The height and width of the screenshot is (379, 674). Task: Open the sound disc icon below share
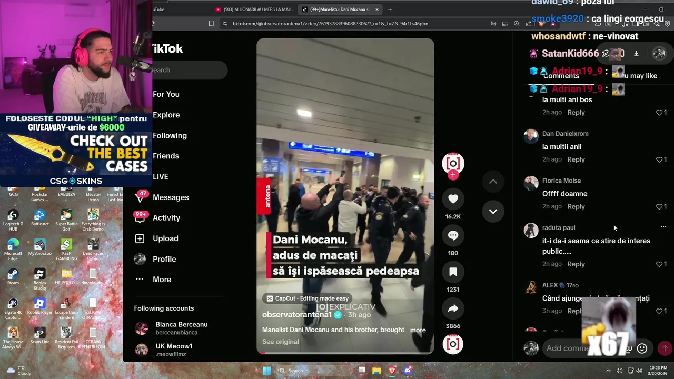tap(453, 344)
